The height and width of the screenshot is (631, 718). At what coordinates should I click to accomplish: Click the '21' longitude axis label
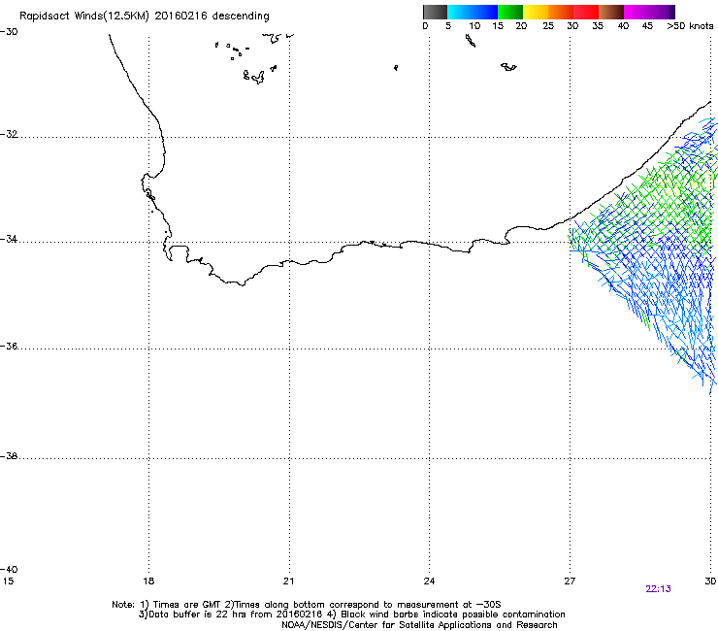click(288, 581)
